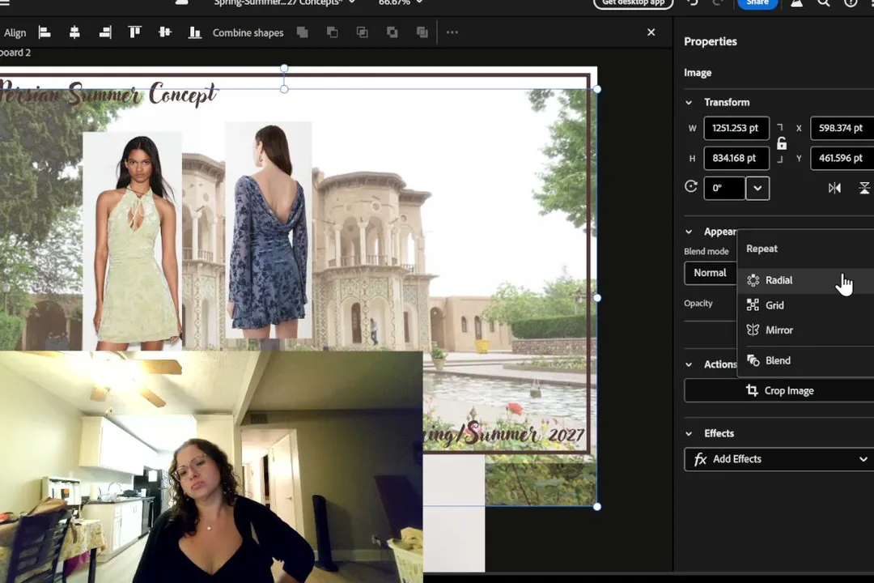The width and height of the screenshot is (874, 583).
Task: Choose Grid from the Repeat menu
Action: pyautogui.click(x=805, y=305)
